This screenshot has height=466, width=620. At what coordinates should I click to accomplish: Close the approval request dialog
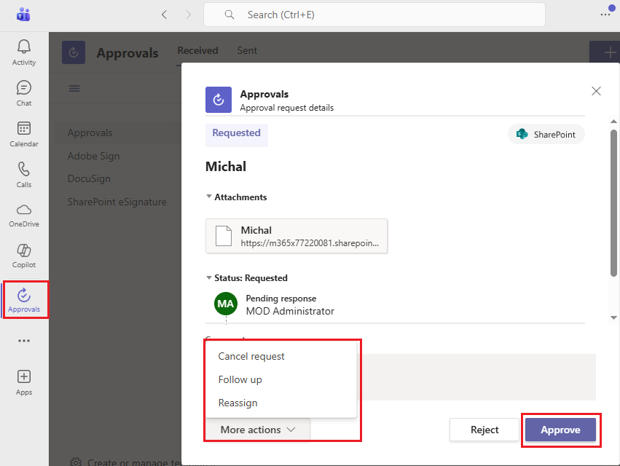[596, 91]
